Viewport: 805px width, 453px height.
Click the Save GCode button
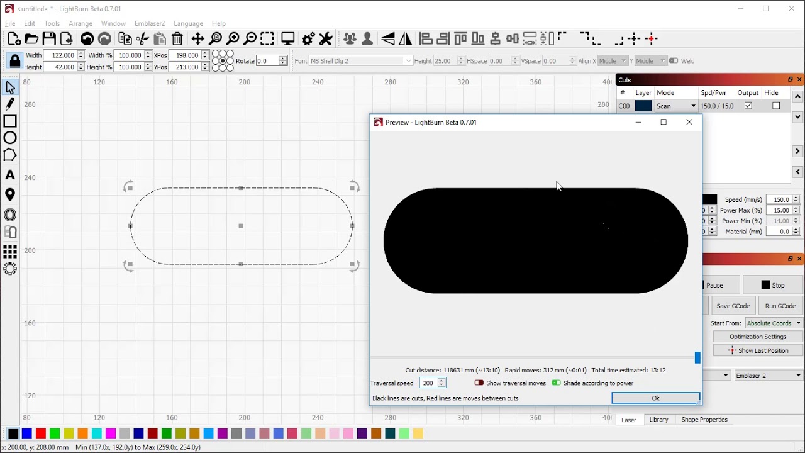(x=733, y=306)
